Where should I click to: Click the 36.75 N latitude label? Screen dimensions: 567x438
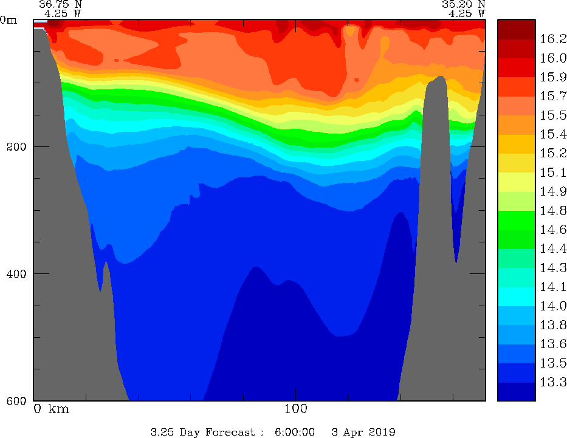pyautogui.click(x=60, y=4)
